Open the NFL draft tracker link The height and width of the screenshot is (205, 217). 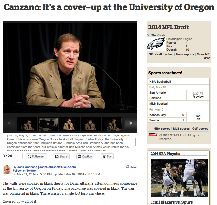click(x=161, y=54)
